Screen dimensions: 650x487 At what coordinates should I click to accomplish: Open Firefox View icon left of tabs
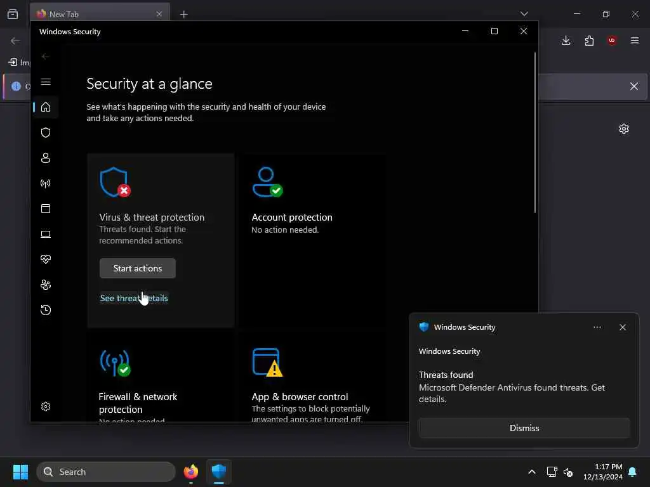[x=13, y=14]
